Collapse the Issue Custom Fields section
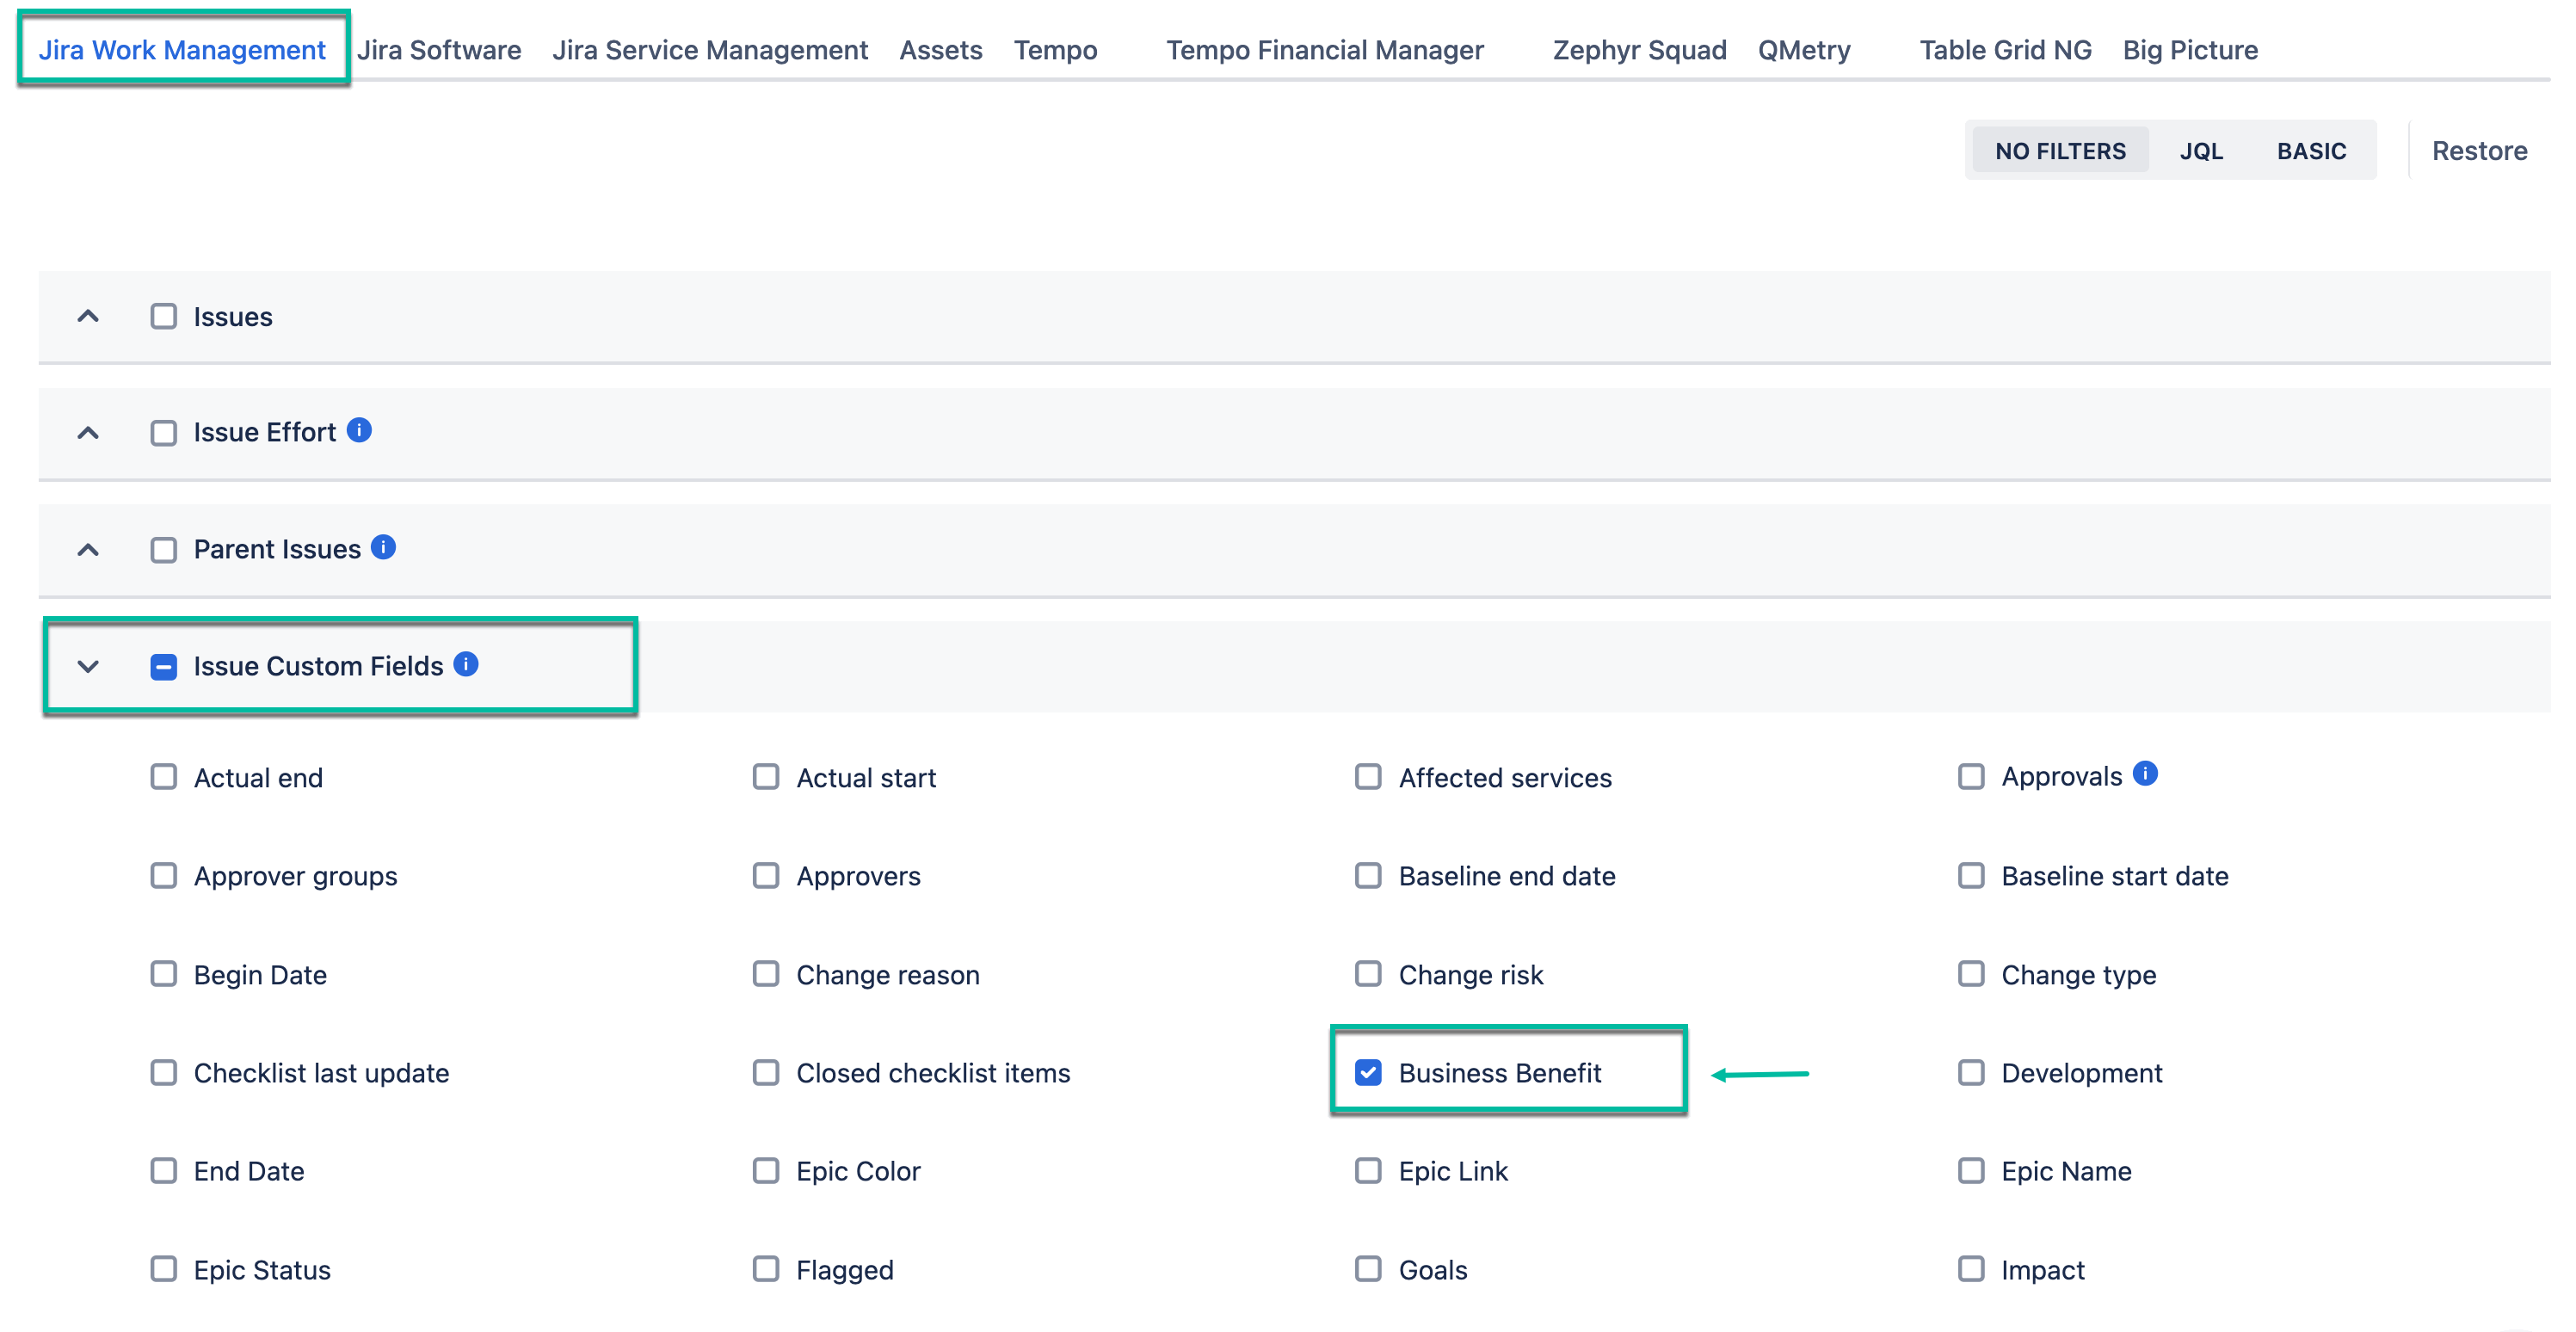 point(87,666)
